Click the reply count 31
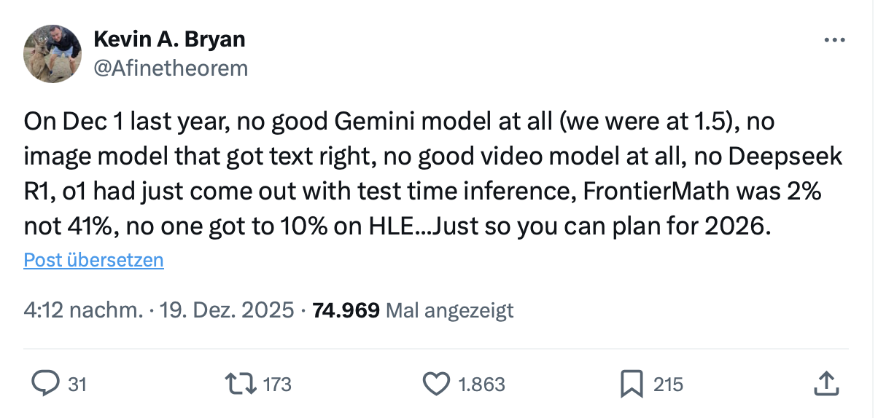 pos(77,385)
